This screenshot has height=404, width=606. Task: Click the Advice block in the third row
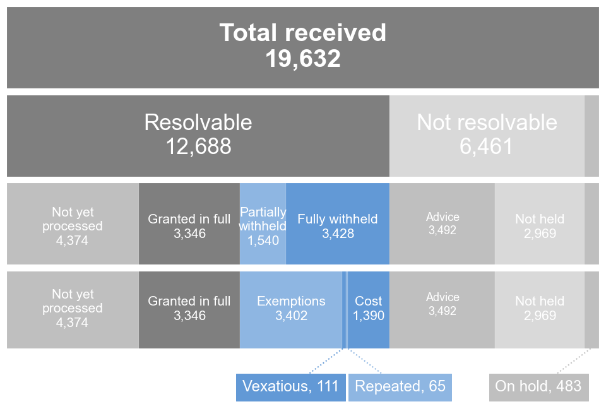442,224
